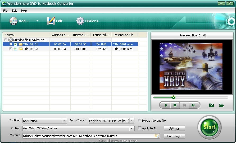Screen dimensions: 236x143
Task: Click the preview seek slider handle
Action: click(173, 97)
